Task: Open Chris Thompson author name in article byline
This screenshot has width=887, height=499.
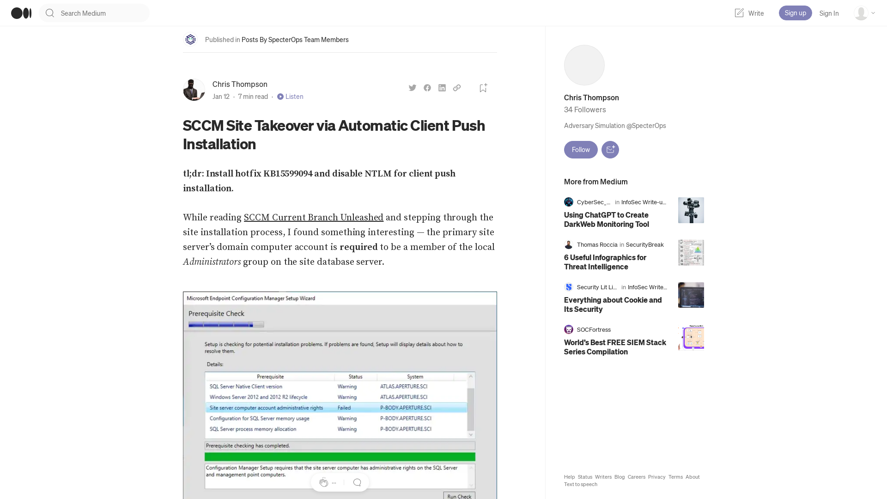Action: pos(240,84)
